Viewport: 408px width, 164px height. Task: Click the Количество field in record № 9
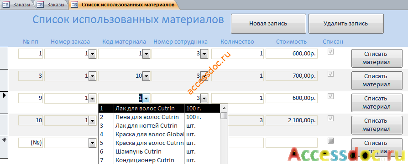coord(238,99)
